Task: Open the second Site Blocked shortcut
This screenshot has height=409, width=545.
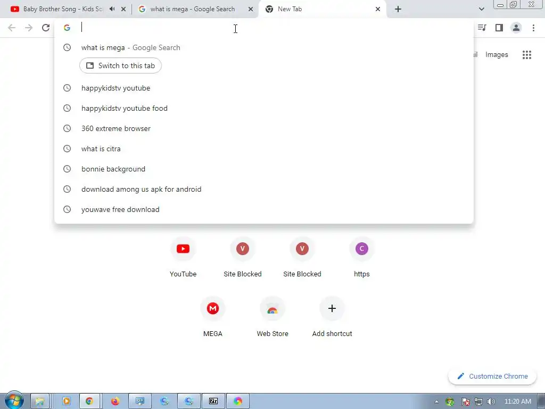Action: click(x=302, y=257)
